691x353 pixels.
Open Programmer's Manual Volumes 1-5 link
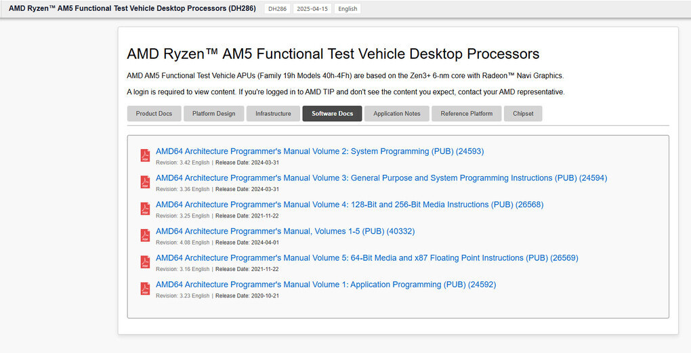coord(285,231)
